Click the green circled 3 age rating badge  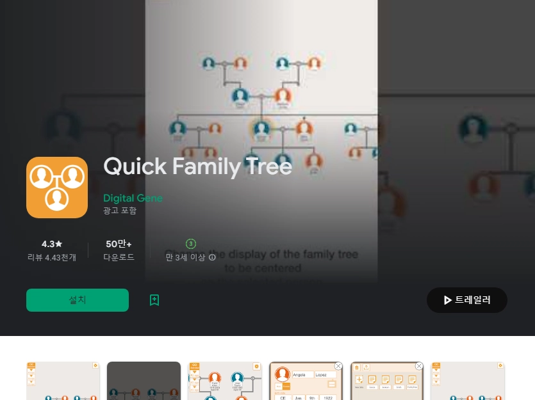click(x=191, y=244)
